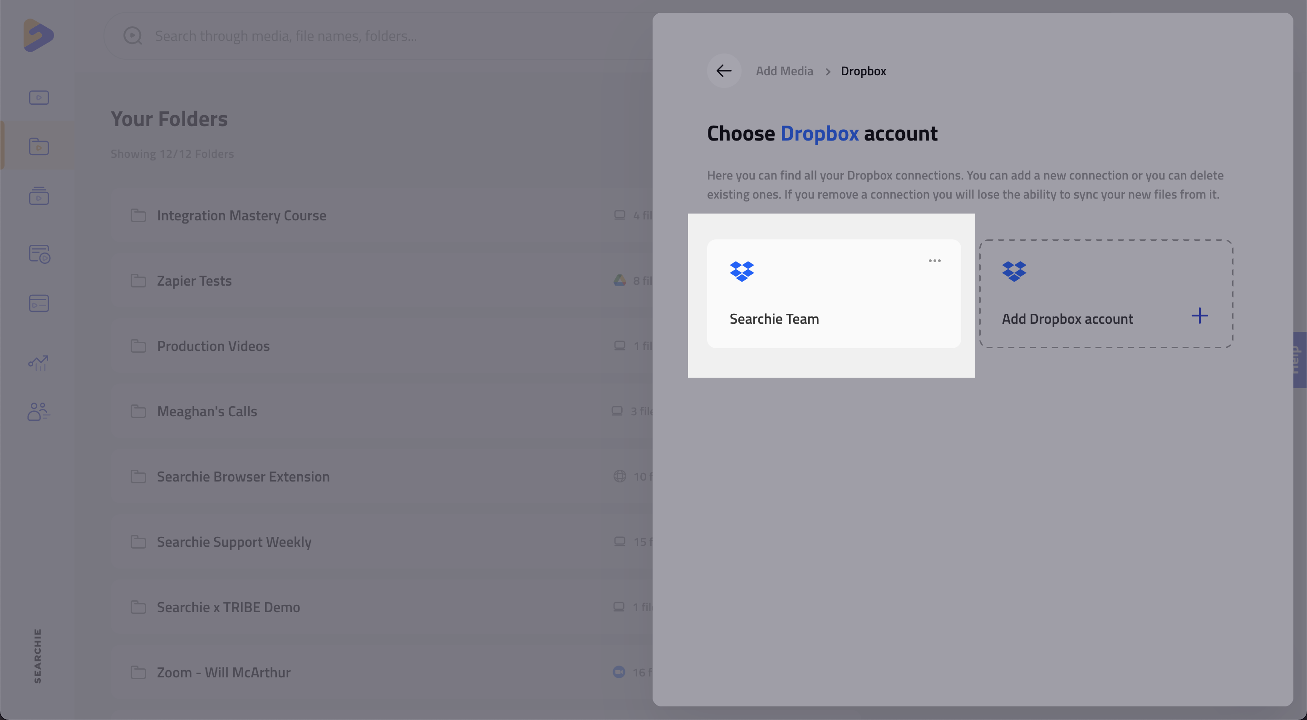Go back using the left arrow button
This screenshot has height=720, width=1307.
(x=724, y=71)
